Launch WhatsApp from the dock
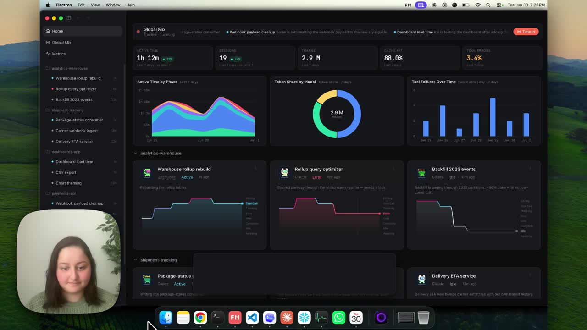Viewport: 587px width, 330px height. tap(339, 317)
